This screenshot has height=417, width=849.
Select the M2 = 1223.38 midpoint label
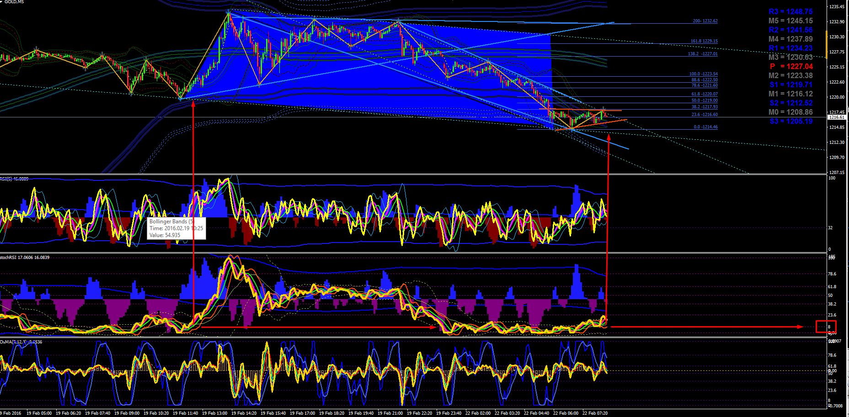click(x=790, y=76)
